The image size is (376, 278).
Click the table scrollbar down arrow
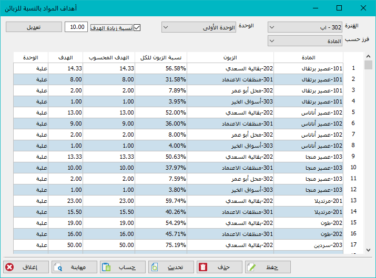pyautogui.click(x=368, y=250)
